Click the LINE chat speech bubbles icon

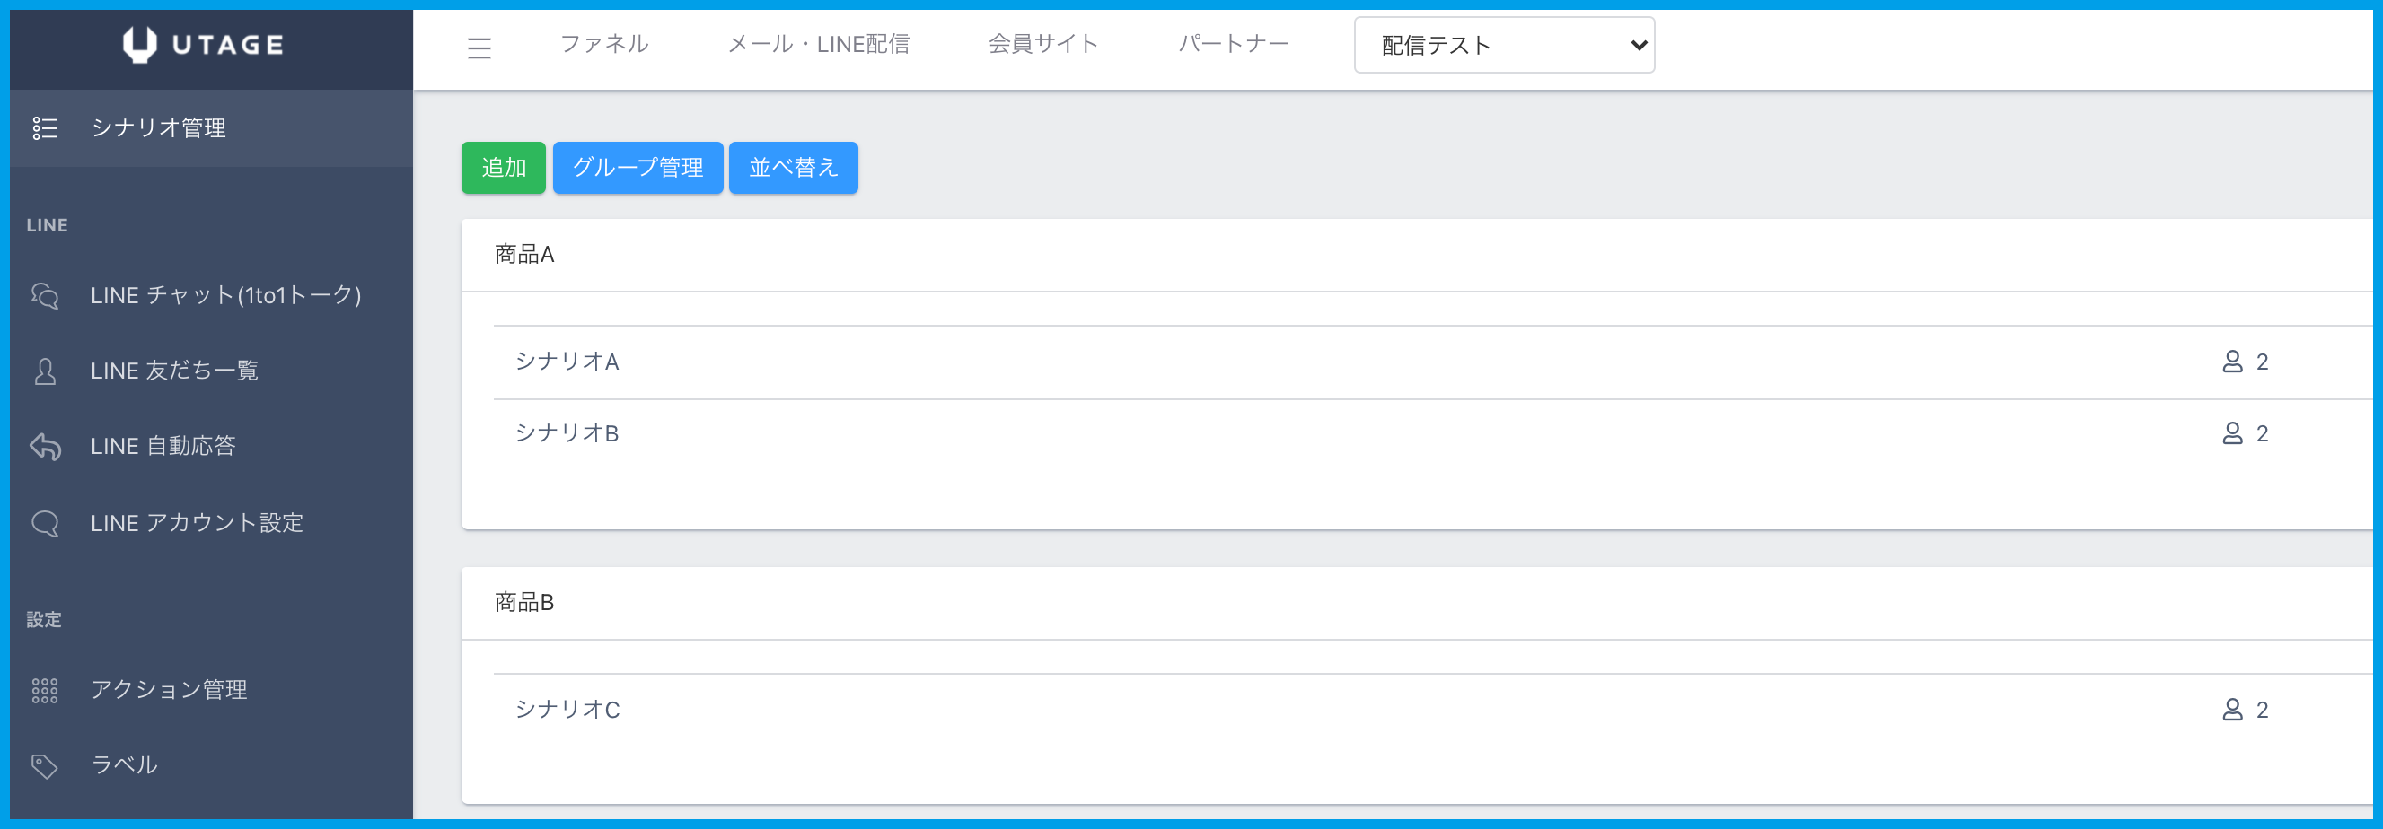(x=44, y=296)
